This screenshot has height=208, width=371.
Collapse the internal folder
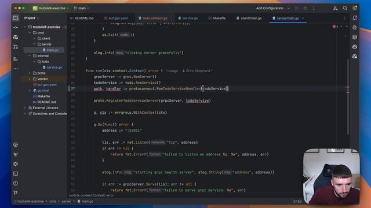pyautogui.click(x=30, y=55)
